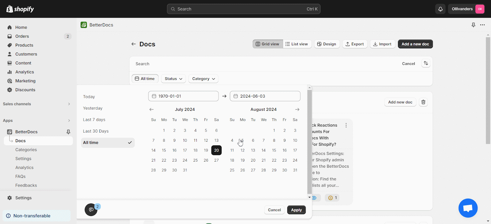Open chat bubble with 2 messages
The height and width of the screenshot is (224, 491).
[x=91, y=210]
